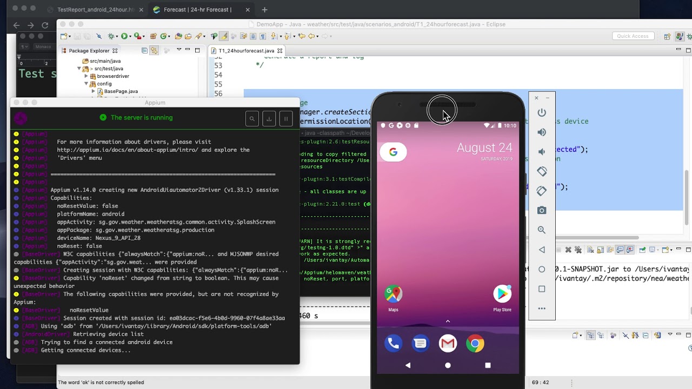Minimize the Eclipse editor area
The image size is (692, 389).
(x=679, y=50)
